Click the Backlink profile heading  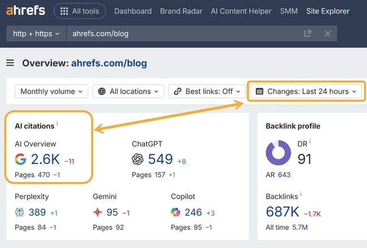[293, 126]
